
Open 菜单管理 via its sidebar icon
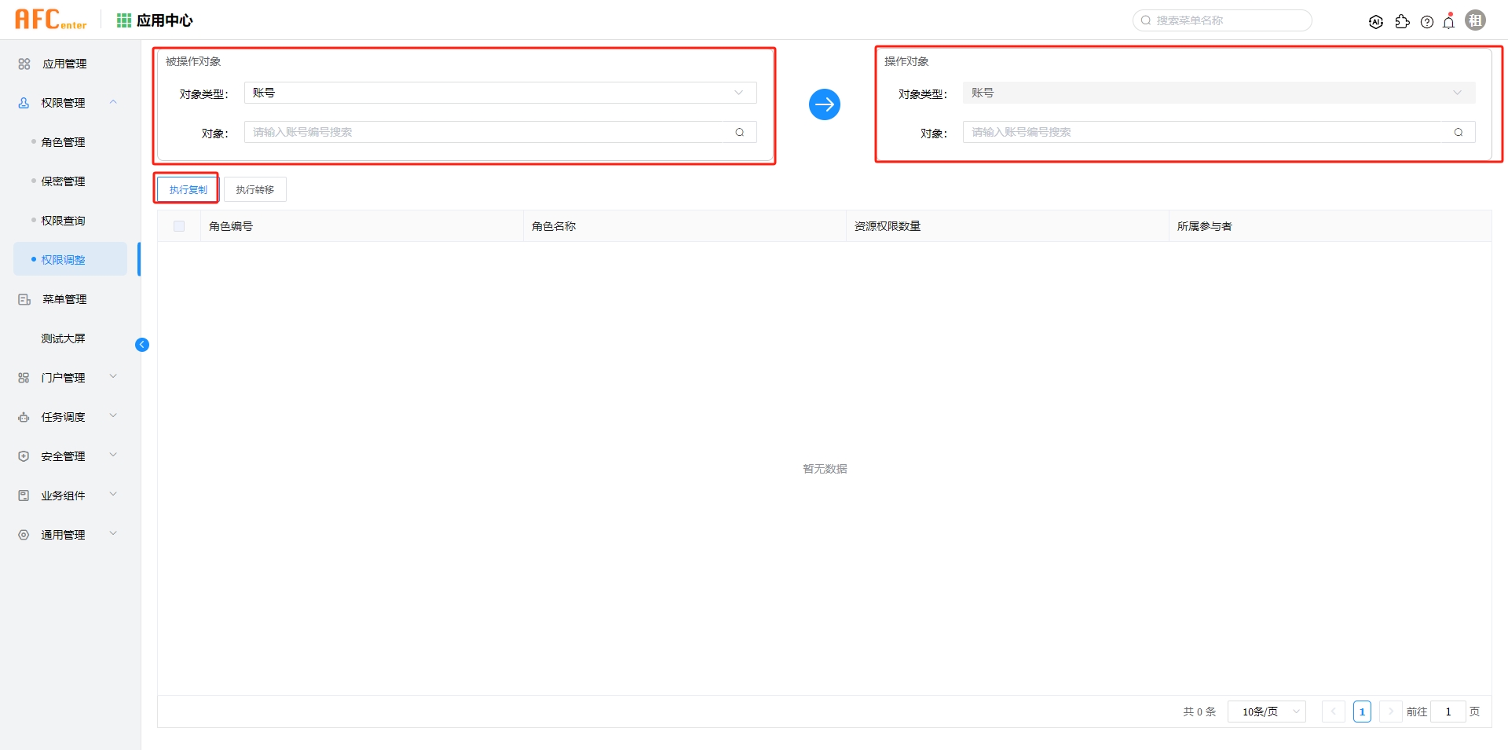23,298
